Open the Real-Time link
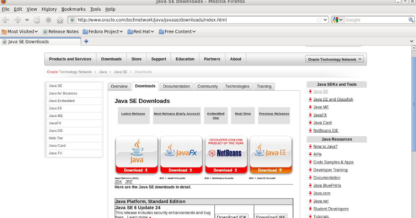The image size is (416, 218). (243, 113)
